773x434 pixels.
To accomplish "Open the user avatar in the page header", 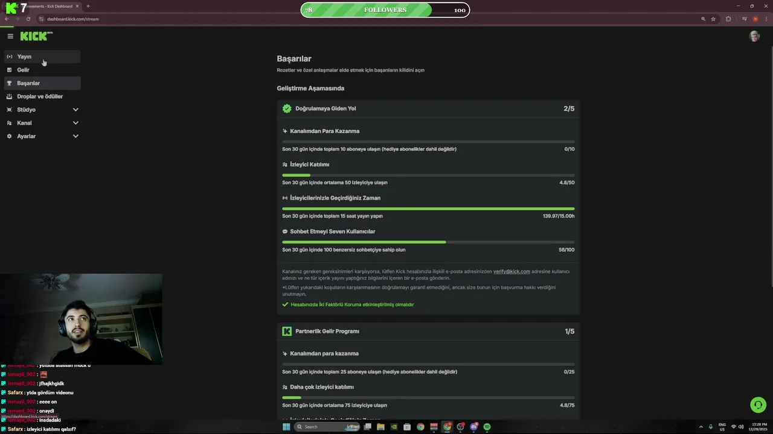I will click(754, 36).
